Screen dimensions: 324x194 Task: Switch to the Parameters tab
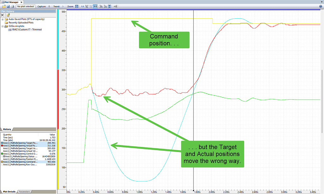[25, 191]
